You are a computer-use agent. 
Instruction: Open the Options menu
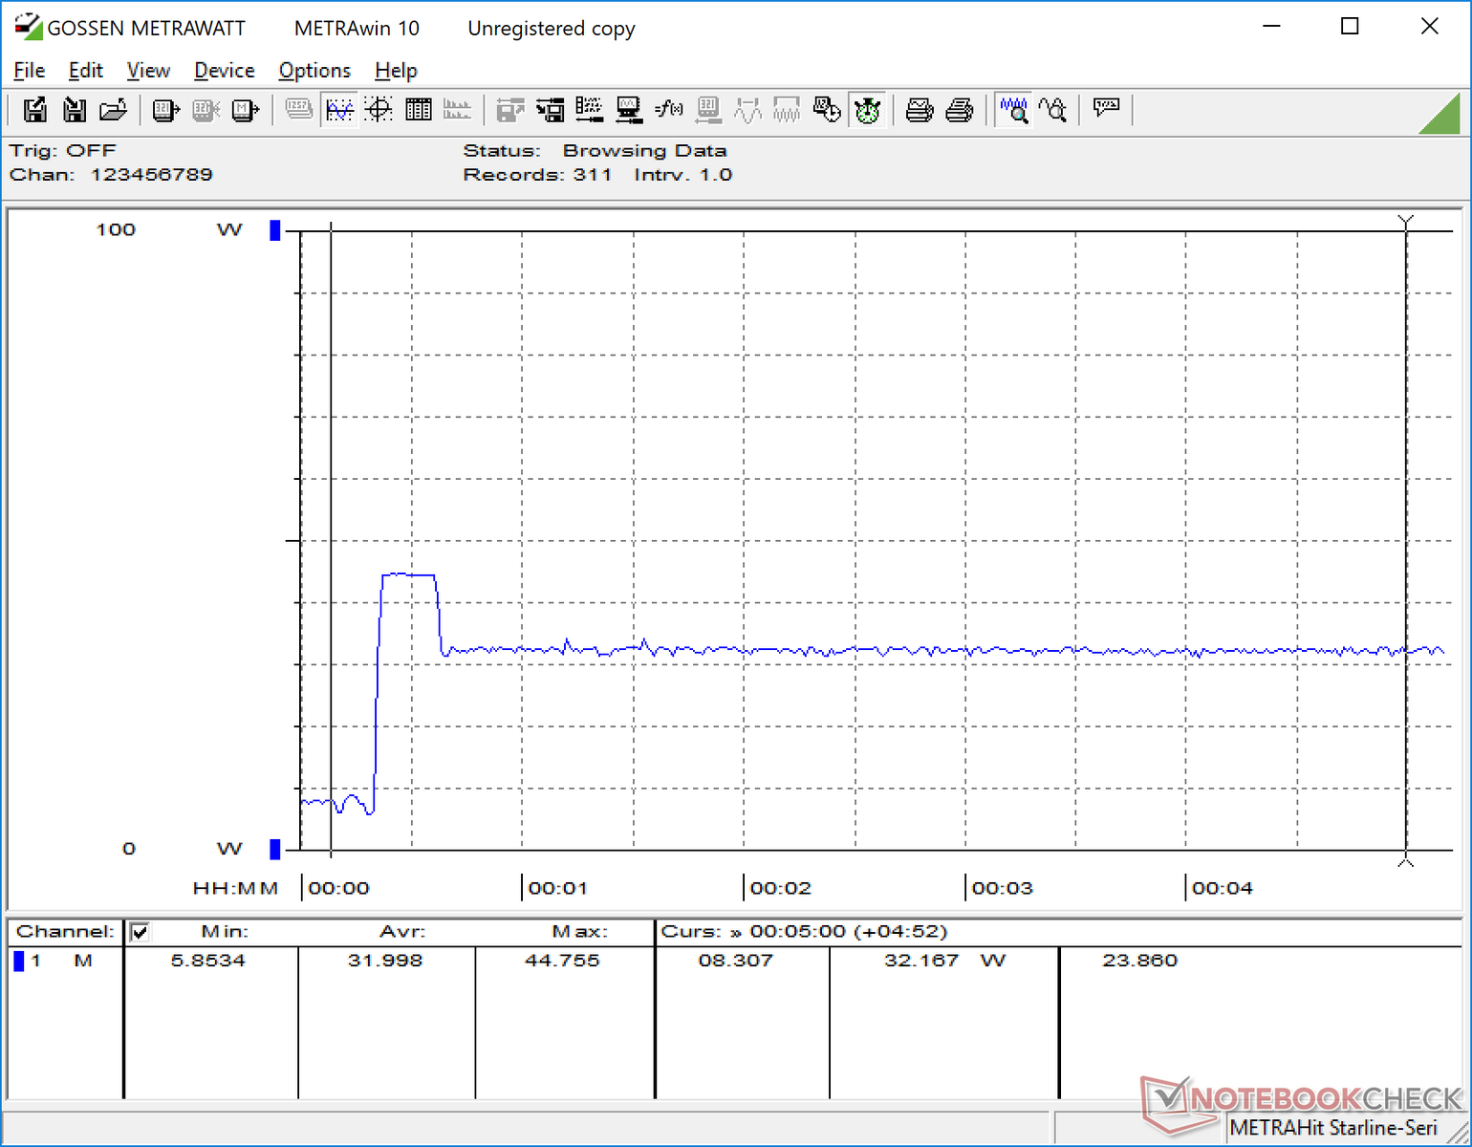pos(314,71)
